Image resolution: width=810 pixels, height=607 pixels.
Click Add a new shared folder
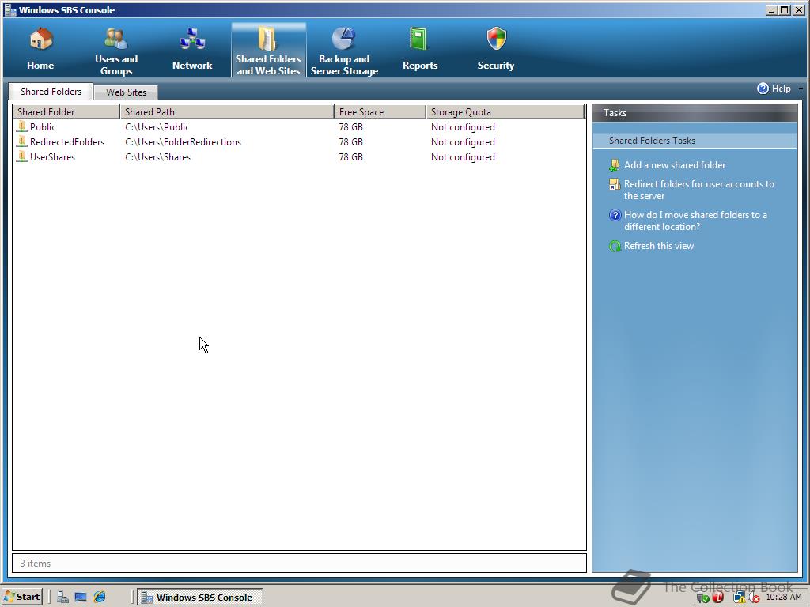(675, 165)
